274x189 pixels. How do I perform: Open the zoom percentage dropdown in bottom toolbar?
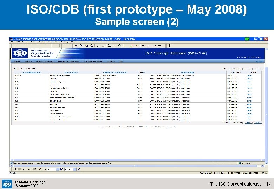point(74,169)
